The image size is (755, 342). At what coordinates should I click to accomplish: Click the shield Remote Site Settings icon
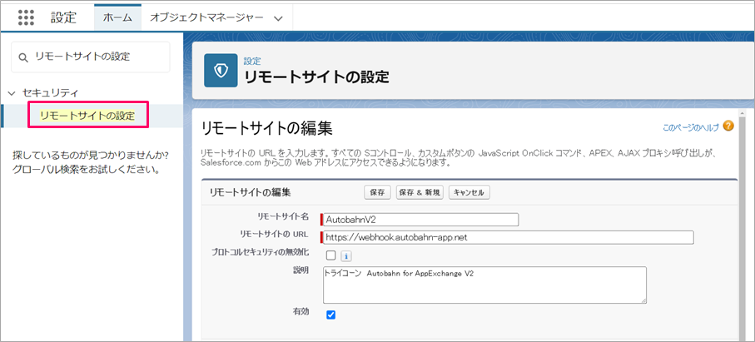click(221, 70)
